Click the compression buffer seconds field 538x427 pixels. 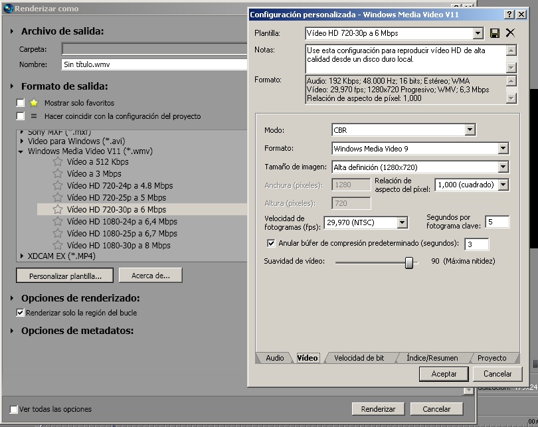(477, 244)
